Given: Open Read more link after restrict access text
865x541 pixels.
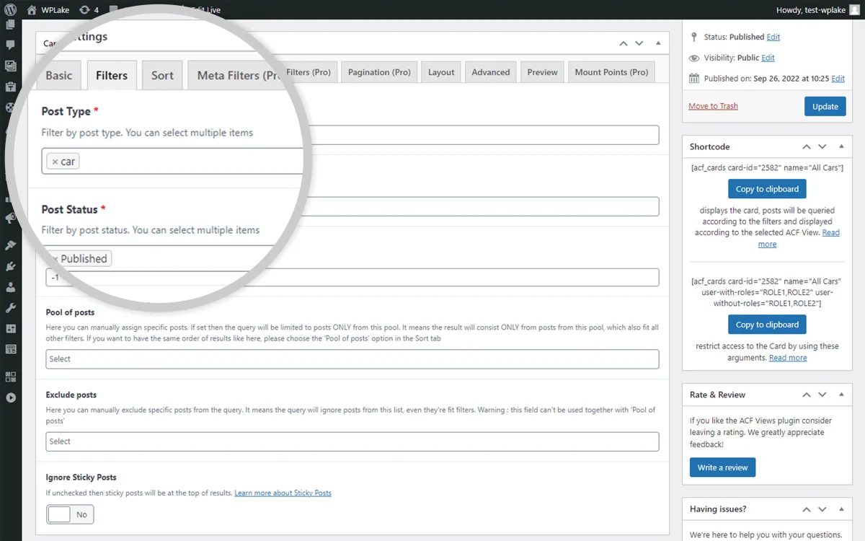Looking at the screenshot, I should point(788,358).
